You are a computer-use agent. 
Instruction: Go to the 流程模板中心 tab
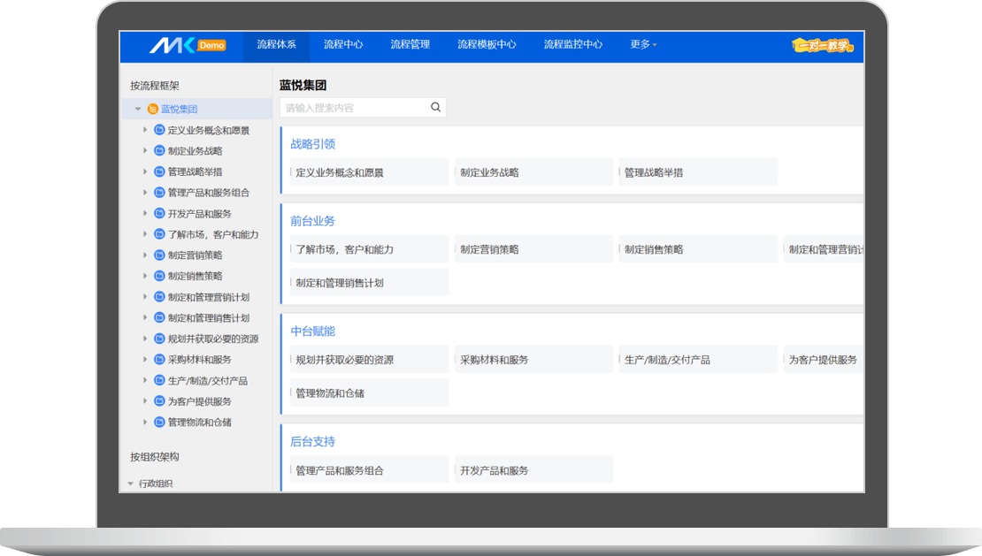pyautogui.click(x=487, y=45)
